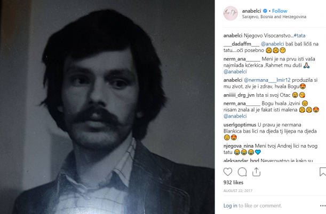326x214 pixels.
Task: Share the post via upload arrow icon
Action: point(256,172)
